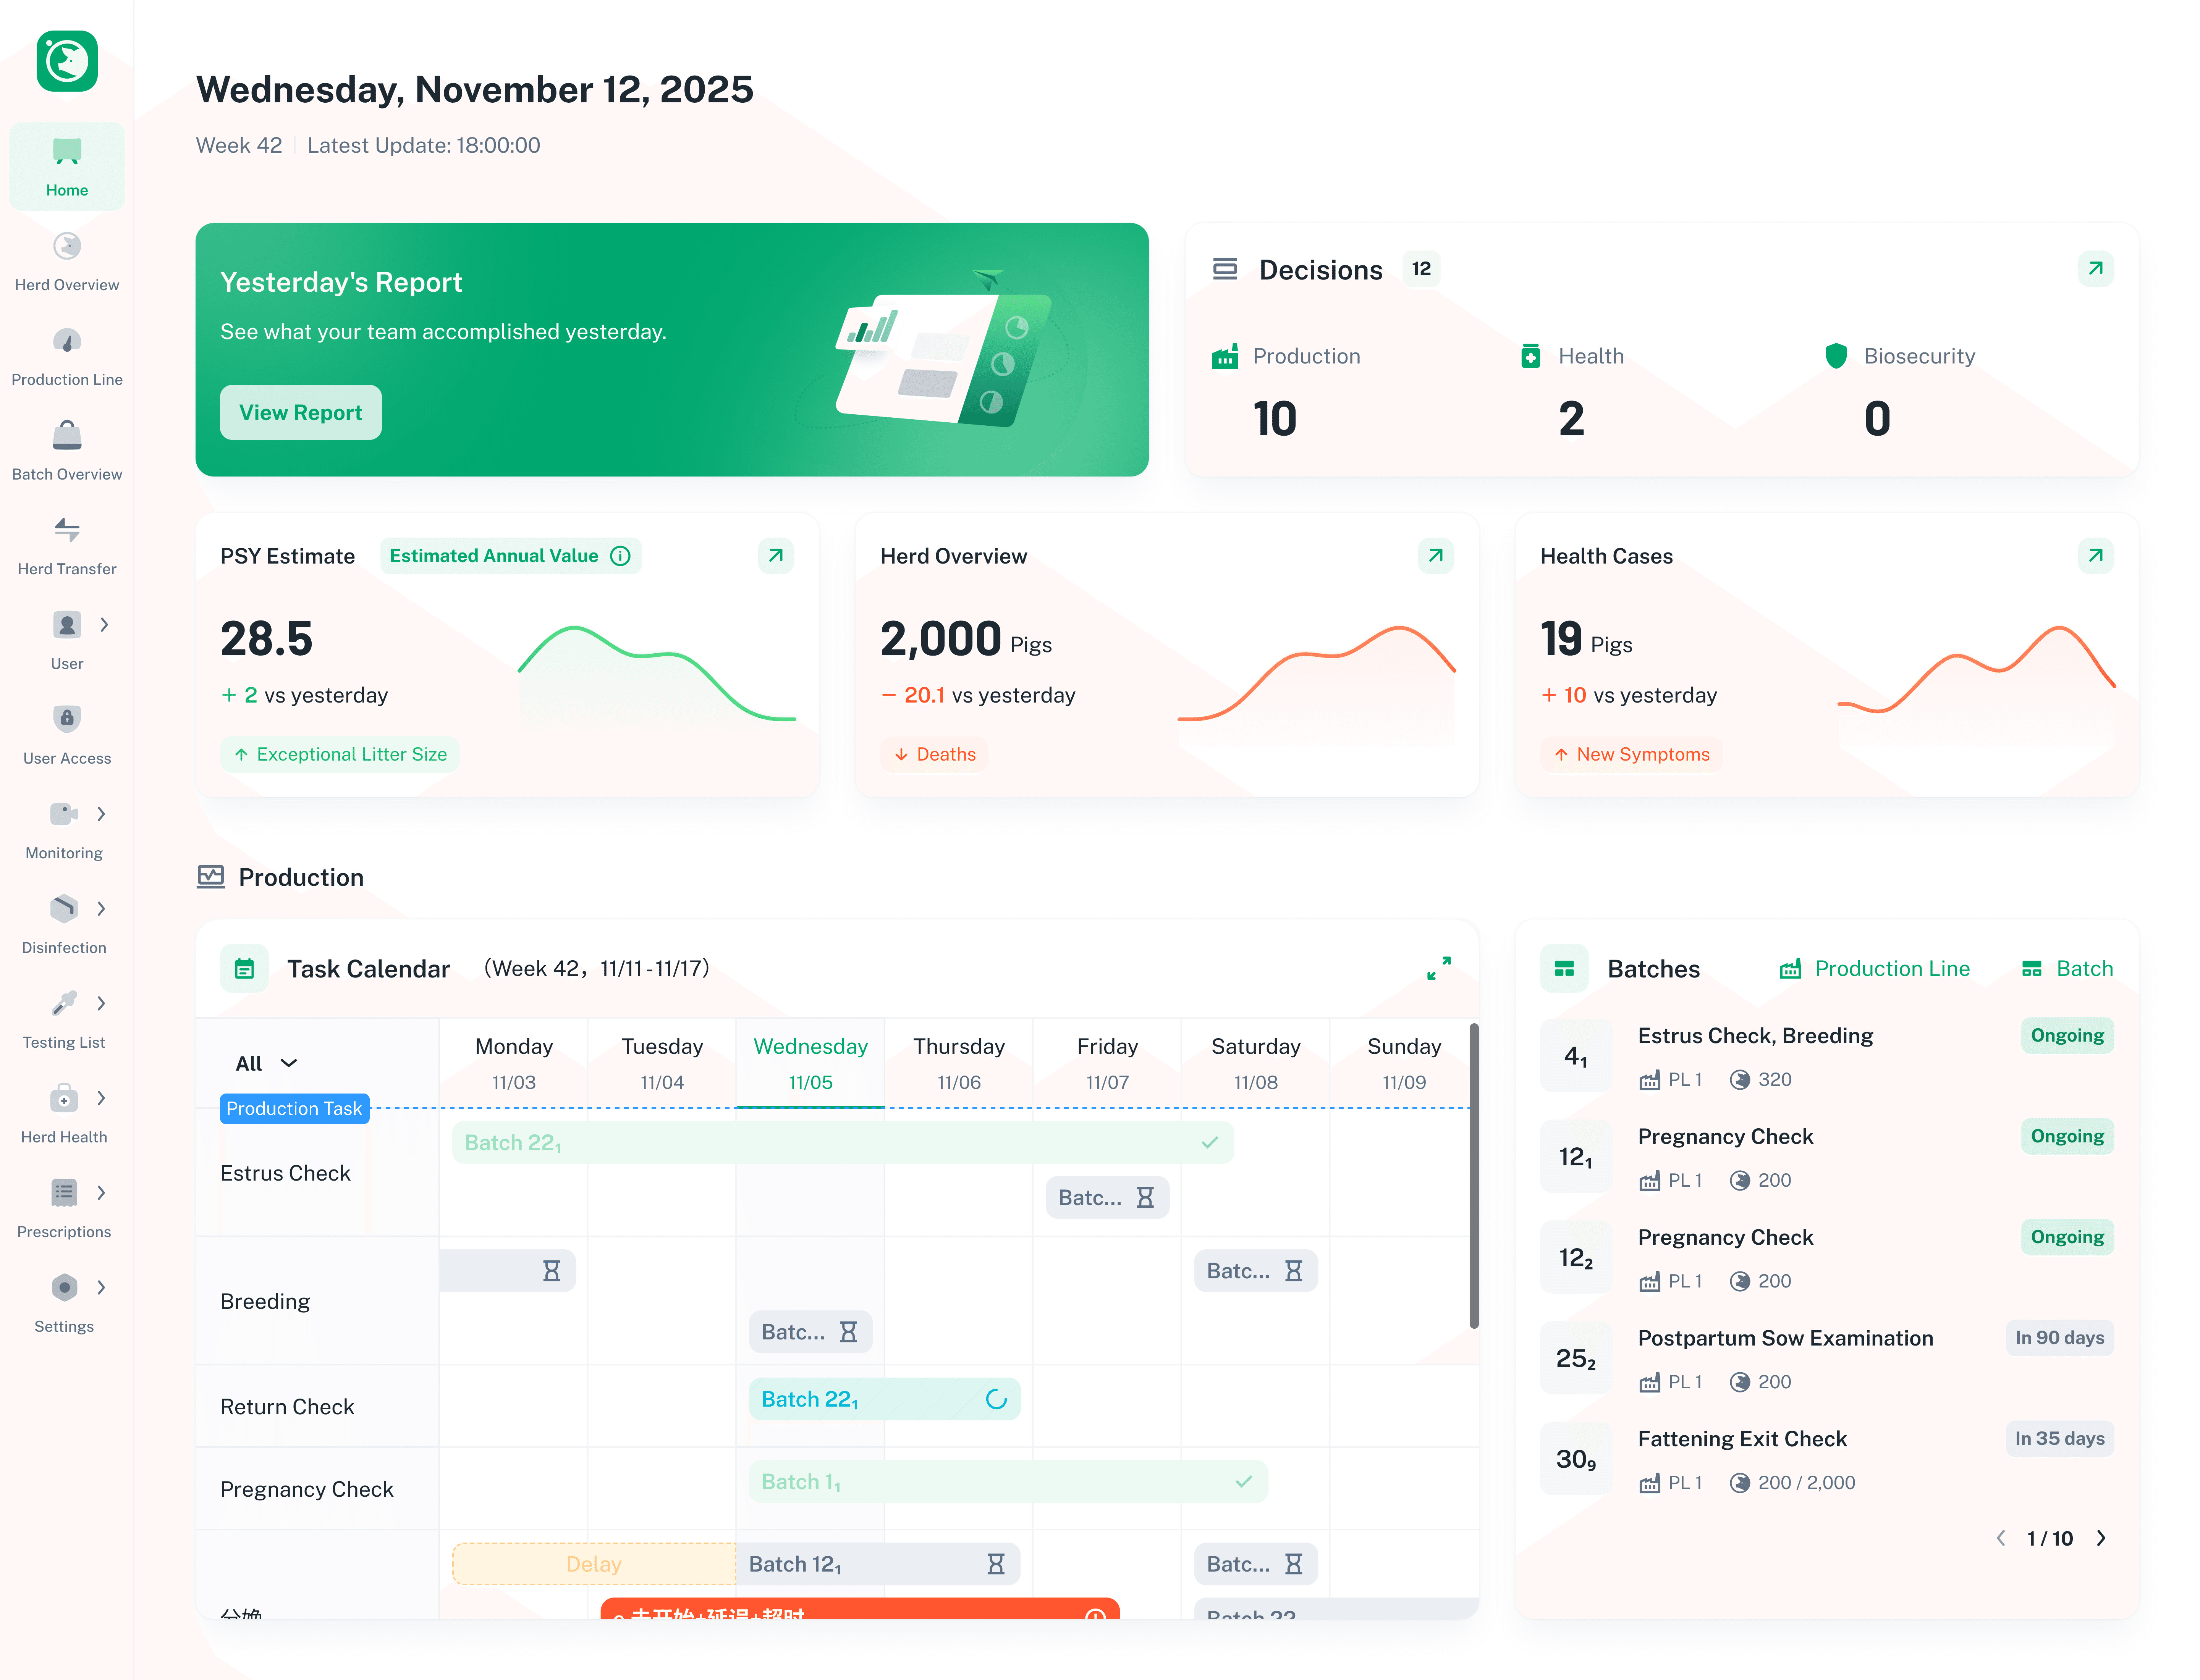
Task: Open Health Cases details via arrow icon
Action: click(x=2097, y=556)
